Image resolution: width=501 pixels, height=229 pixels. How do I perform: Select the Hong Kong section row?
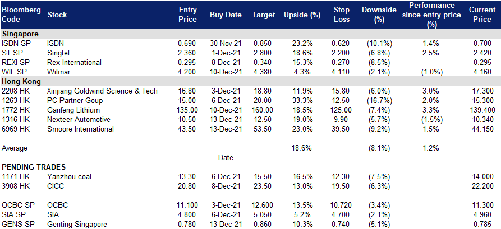point(250,81)
